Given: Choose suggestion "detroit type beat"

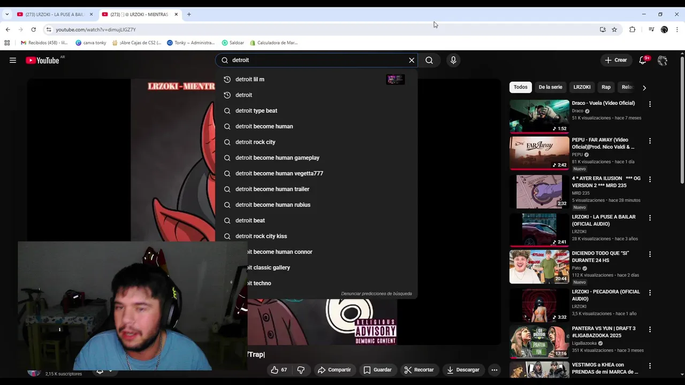Looking at the screenshot, I should tap(316, 111).
